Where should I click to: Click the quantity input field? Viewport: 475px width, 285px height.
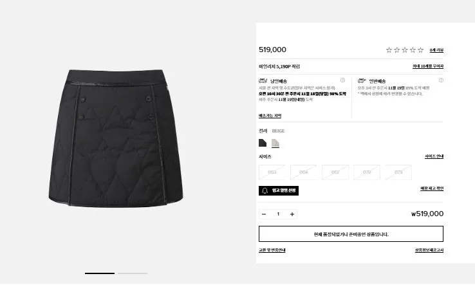[278, 214]
